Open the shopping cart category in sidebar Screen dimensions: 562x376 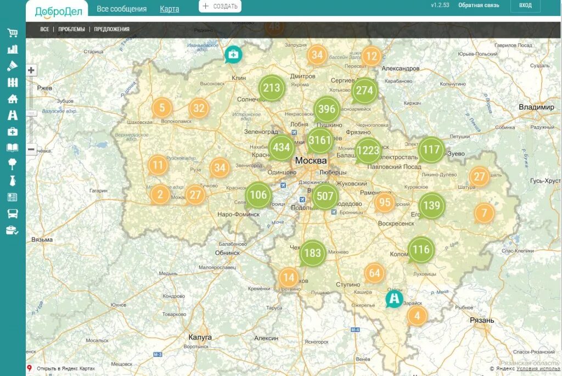(13, 33)
